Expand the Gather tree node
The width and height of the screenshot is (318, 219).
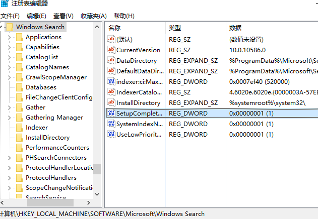coord(9,107)
